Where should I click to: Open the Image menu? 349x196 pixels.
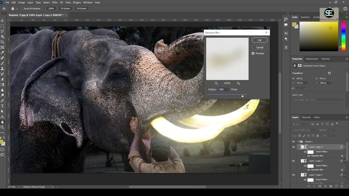pos(21,2)
